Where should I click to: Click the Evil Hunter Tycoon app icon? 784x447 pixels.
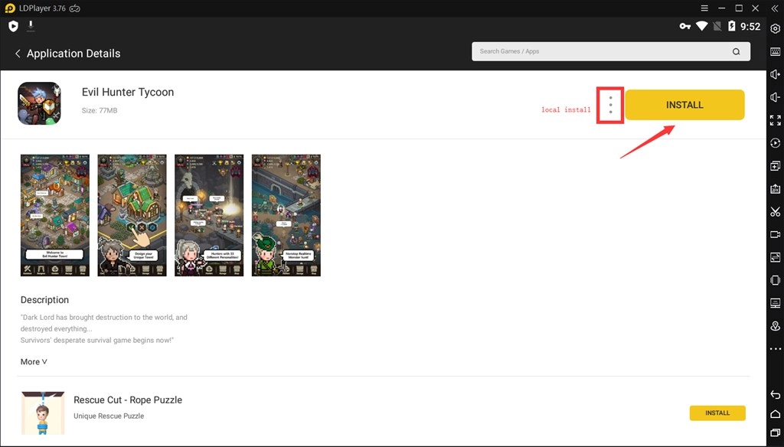[40, 103]
